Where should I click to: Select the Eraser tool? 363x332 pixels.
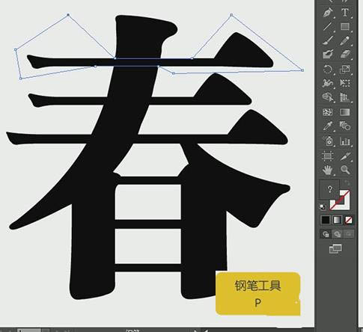(345, 55)
